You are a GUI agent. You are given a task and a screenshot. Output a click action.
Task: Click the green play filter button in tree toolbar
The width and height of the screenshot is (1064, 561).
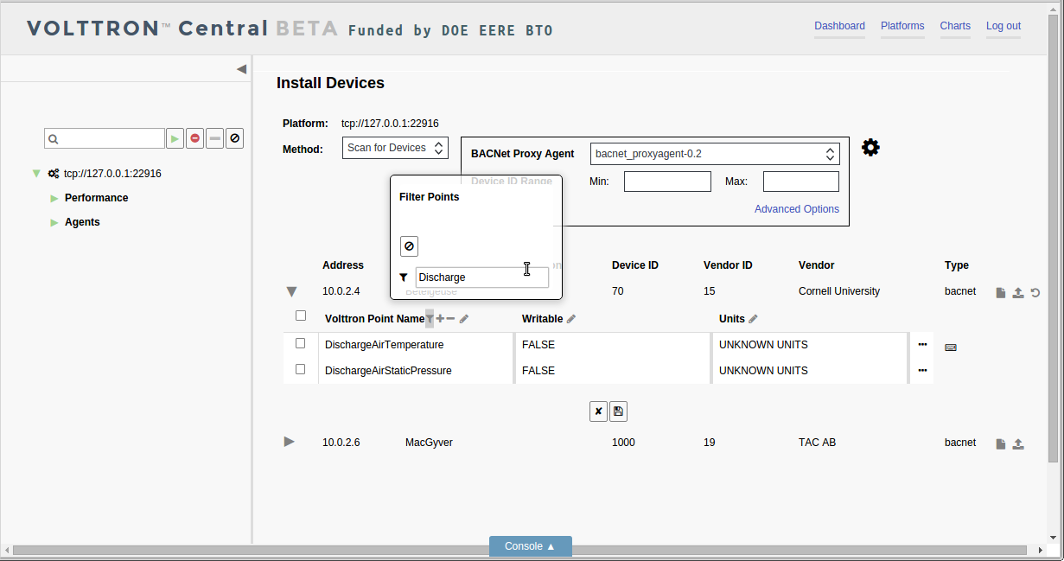coord(175,138)
